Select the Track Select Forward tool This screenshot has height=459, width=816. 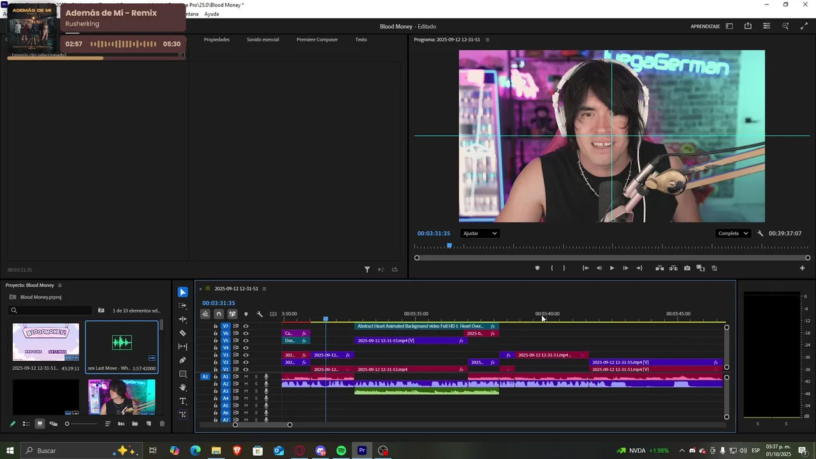pos(183,305)
